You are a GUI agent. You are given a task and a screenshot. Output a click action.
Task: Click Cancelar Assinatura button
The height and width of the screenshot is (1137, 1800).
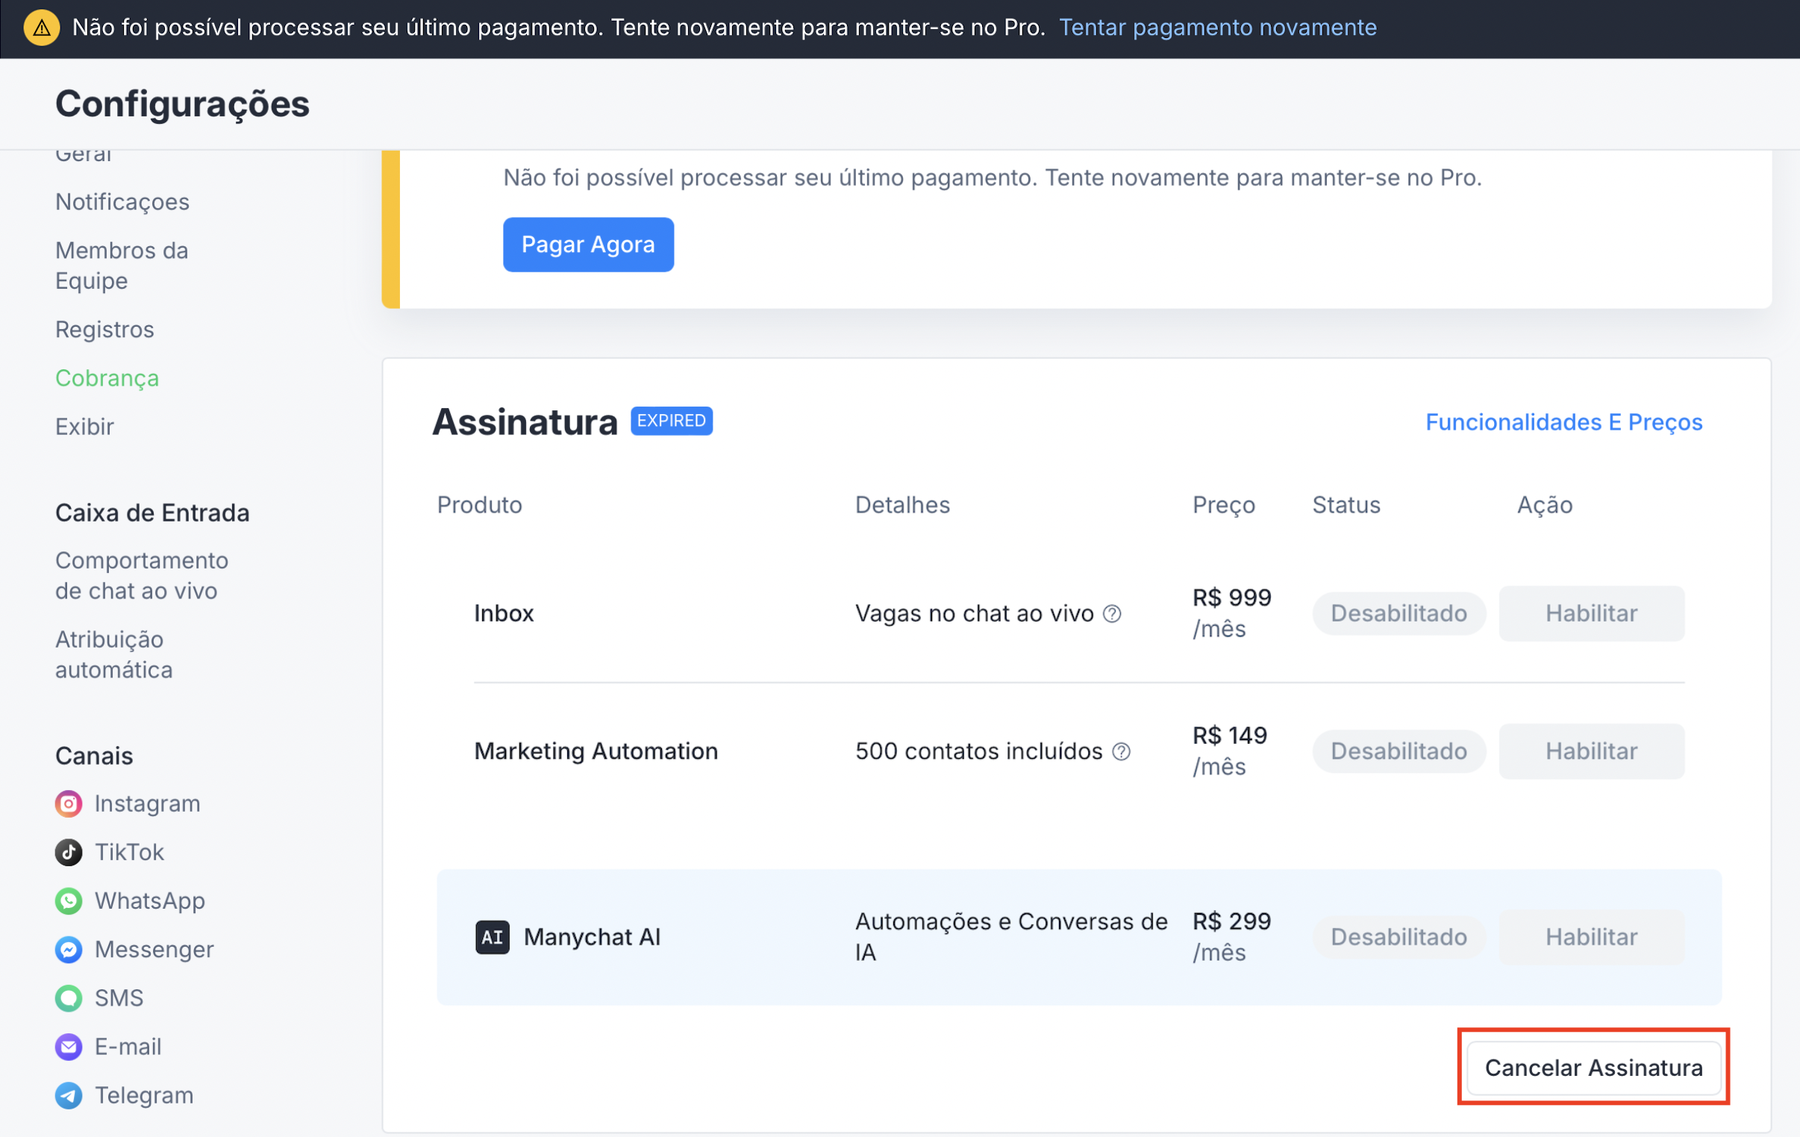point(1594,1068)
